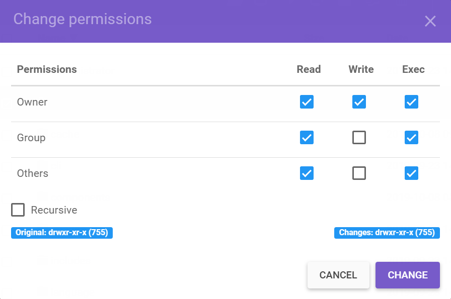Enable Group Write permission
The height and width of the screenshot is (299, 451).
pyautogui.click(x=359, y=138)
